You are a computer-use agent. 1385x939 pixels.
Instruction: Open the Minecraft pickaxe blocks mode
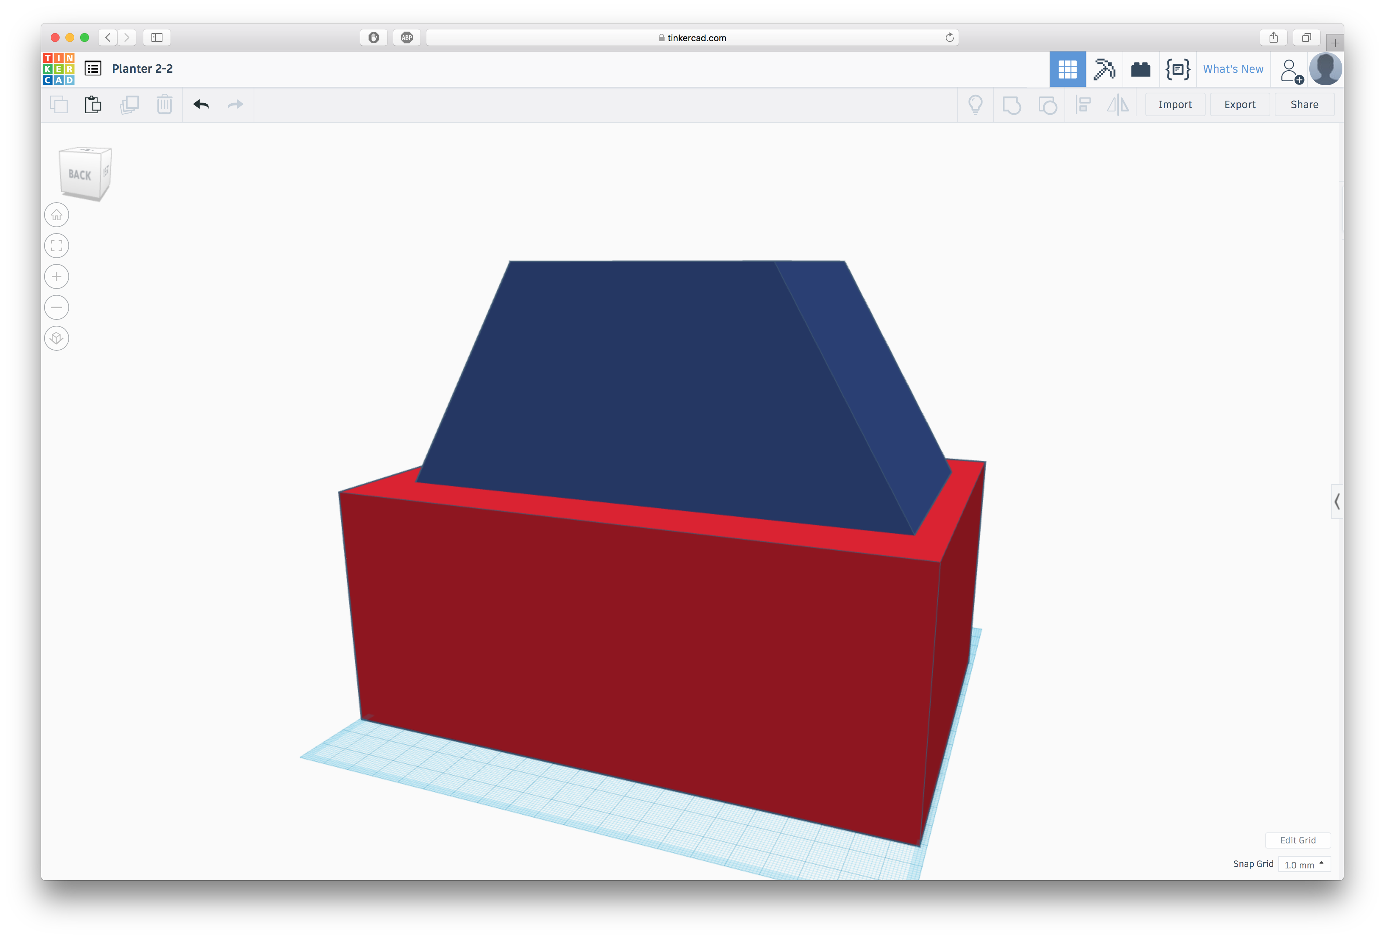coord(1104,69)
